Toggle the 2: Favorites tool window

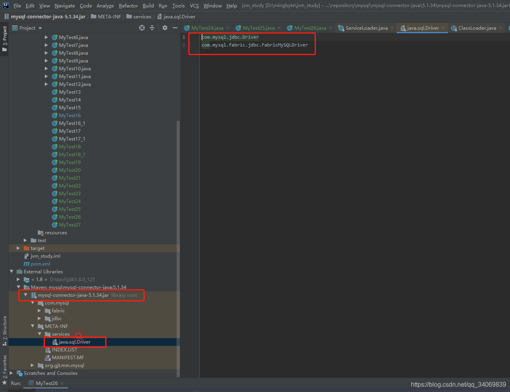pos(4,370)
